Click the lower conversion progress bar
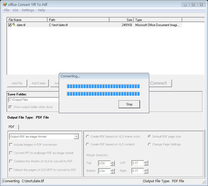 coord(103,94)
